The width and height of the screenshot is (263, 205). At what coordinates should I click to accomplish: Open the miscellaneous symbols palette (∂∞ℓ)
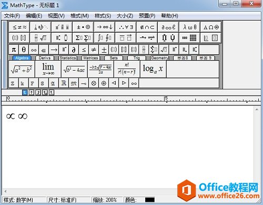pyautogui.click(x=168, y=27)
